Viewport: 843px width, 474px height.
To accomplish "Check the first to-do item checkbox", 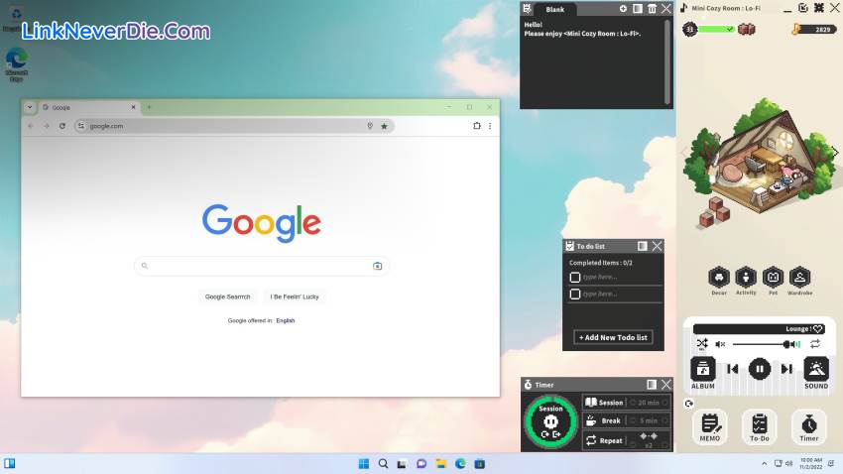I will pos(575,278).
